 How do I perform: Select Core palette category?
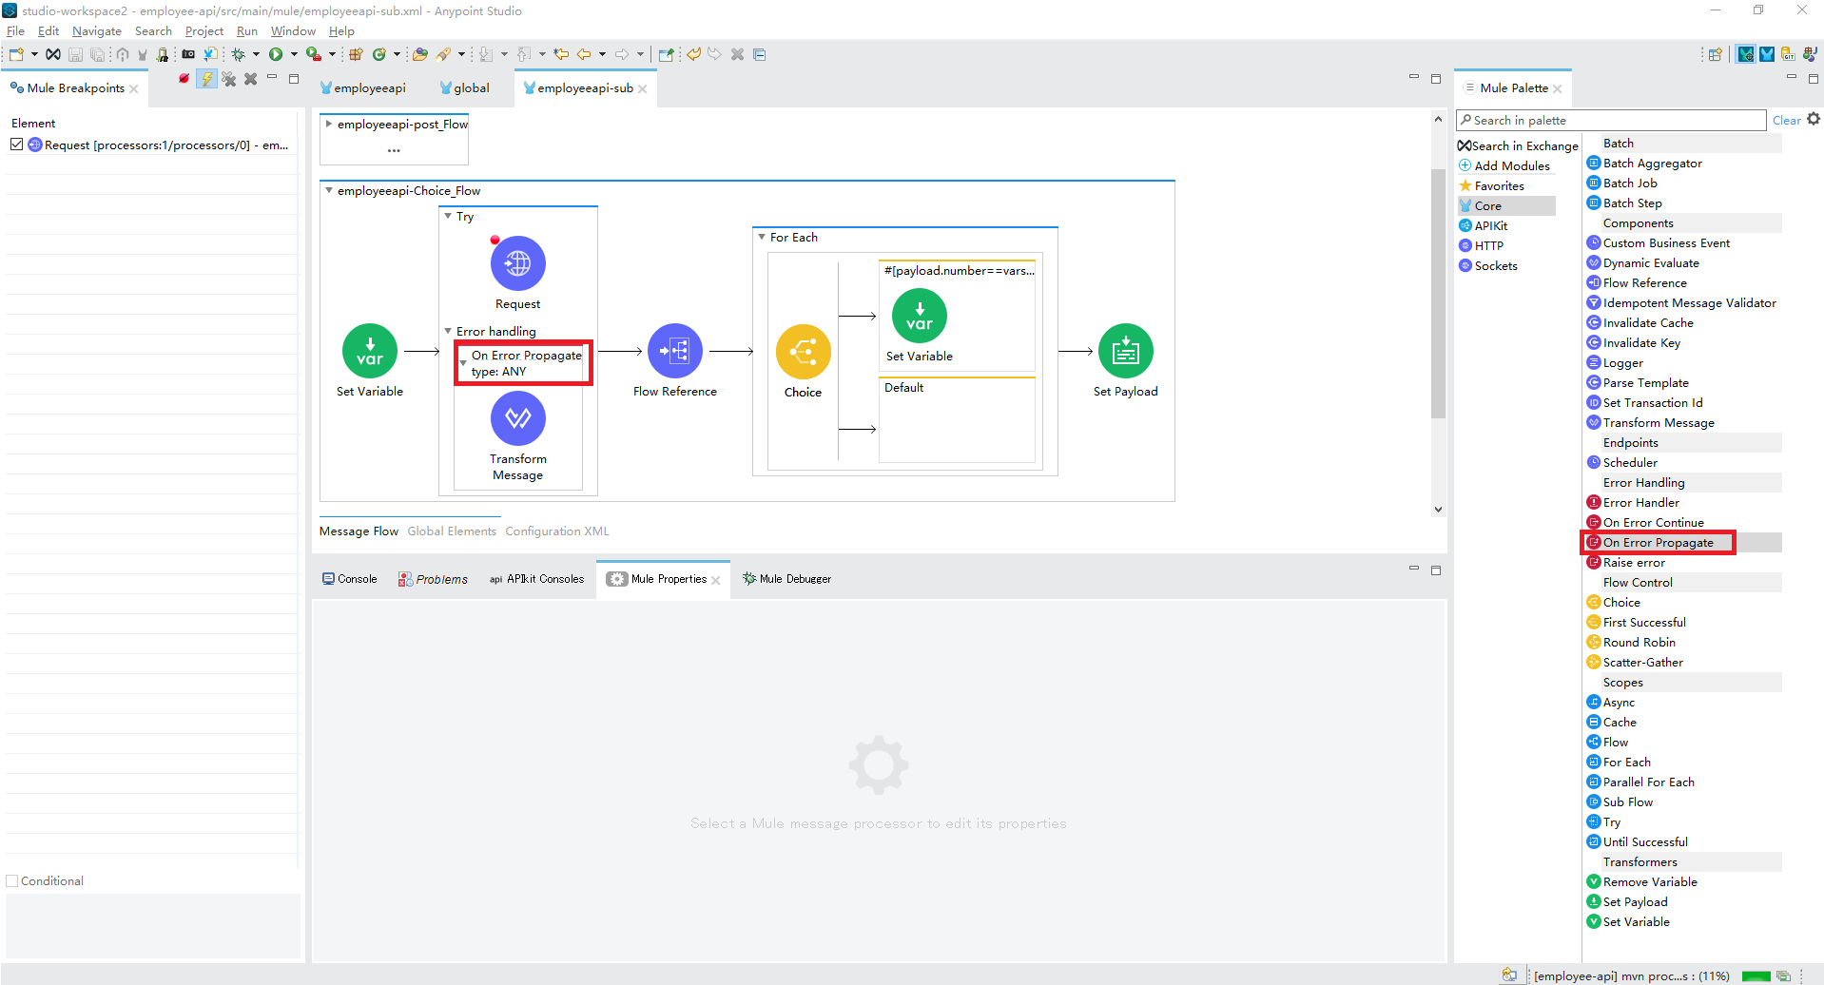pos(1506,206)
